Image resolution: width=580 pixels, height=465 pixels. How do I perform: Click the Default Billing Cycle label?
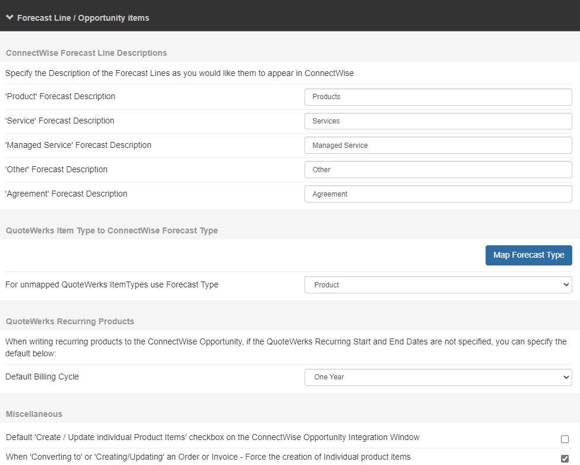coord(42,377)
